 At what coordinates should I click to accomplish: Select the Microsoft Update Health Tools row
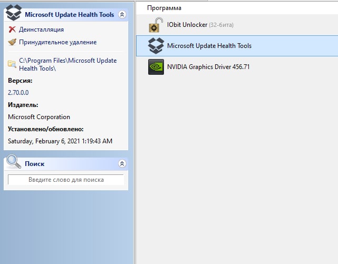tap(237, 46)
